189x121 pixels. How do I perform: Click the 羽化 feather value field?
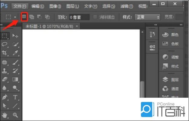(79, 17)
